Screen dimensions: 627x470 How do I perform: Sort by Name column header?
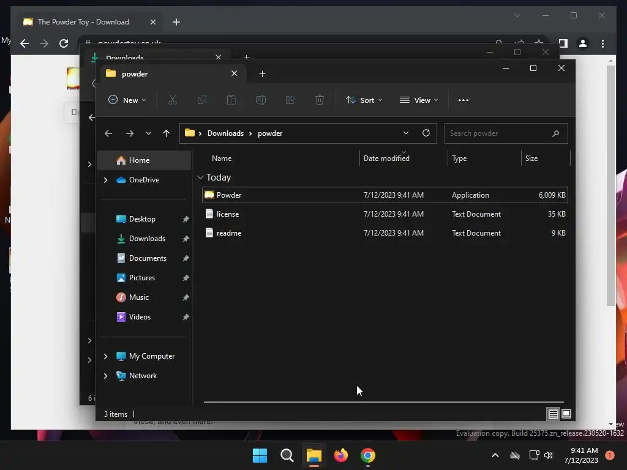[222, 159]
